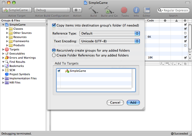
Task: Uncheck SimpleGame target in Add To Targets
Action: pos(59,71)
